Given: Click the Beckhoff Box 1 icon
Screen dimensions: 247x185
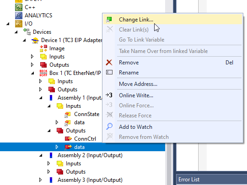Looking at the screenshot, I should [43, 73].
